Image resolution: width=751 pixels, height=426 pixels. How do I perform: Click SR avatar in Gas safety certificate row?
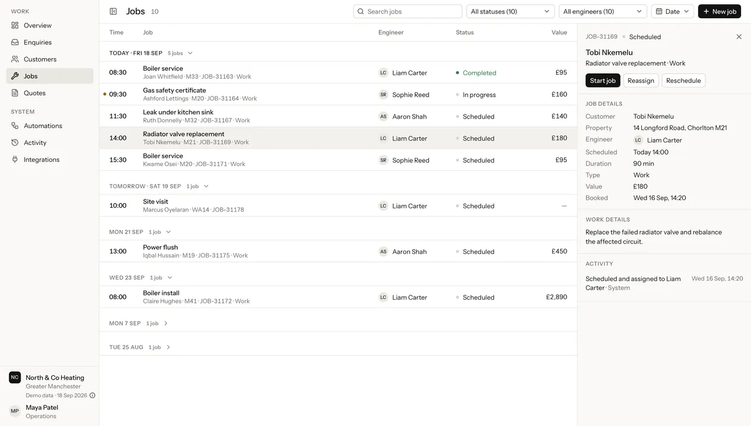(383, 94)
